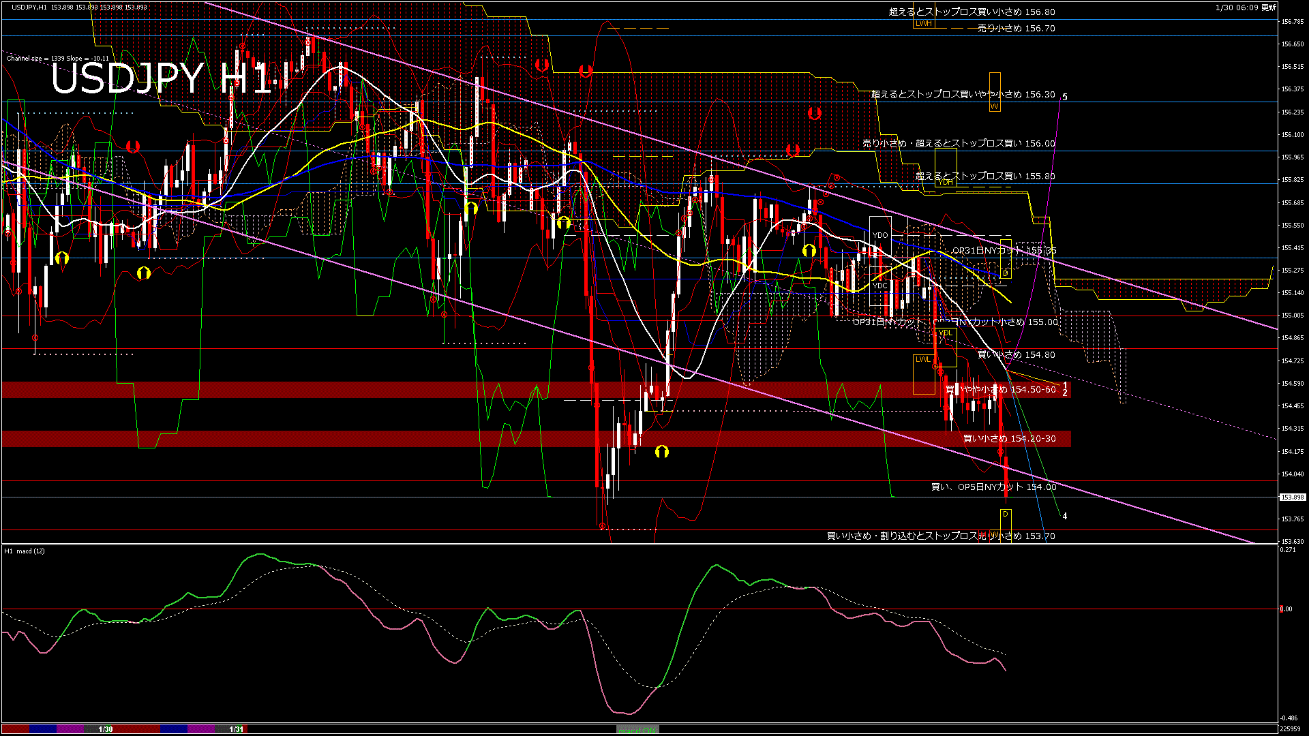Viewport: 1309px width, 736px height.
Task: Click the 1/30 date marker on timeline
Action: [x=106, y=729]
